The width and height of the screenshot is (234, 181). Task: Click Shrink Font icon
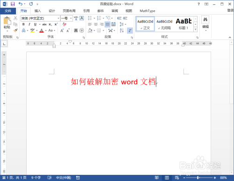(x=68, y=30)
